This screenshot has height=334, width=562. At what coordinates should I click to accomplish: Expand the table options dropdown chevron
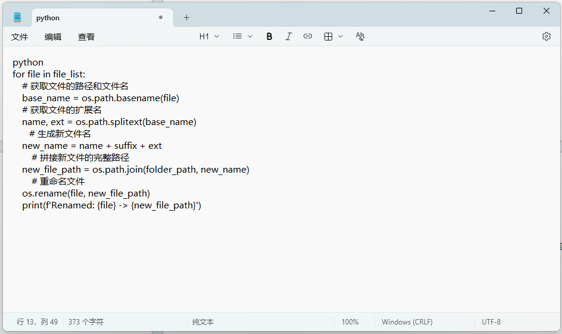pyautogui.click(x=341, y=36)
